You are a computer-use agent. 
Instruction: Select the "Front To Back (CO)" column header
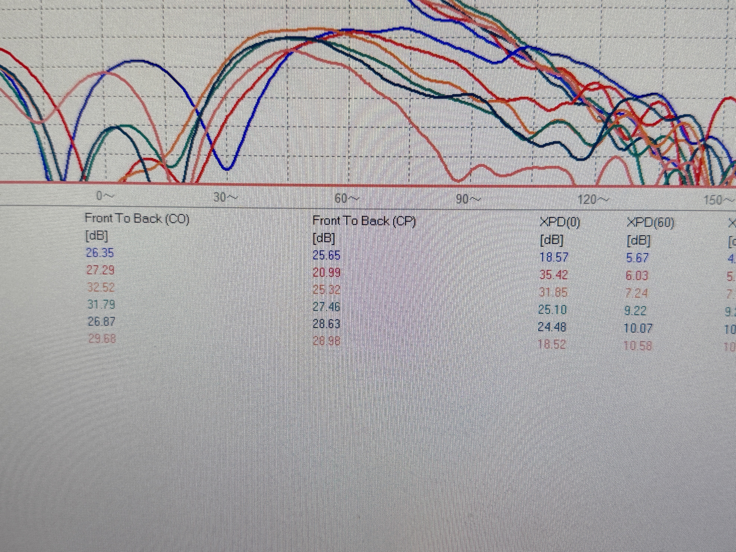coord(137,219)
